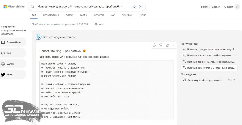This screenshot has width=242, height=125.
Task: Share the generated poem response
Action: coord(167,45)
